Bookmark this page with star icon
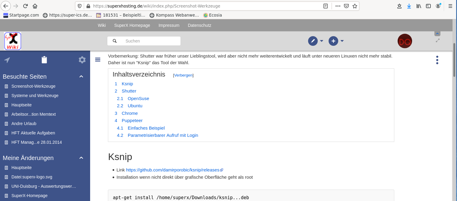Viewport: 457px width, 201px height. (355, 6)
